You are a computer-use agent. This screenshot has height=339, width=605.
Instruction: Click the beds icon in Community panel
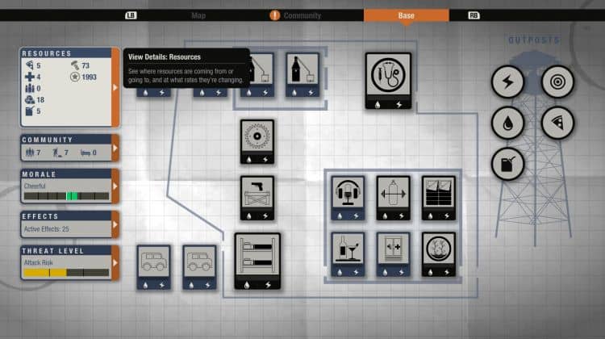coord(86,153)
